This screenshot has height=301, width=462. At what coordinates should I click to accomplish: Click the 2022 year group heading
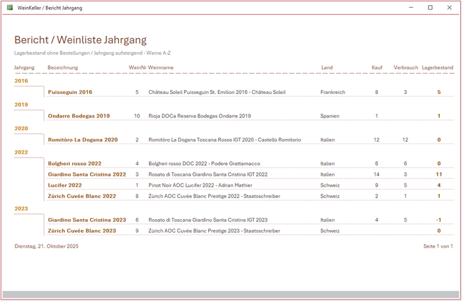tap(21, 152)
